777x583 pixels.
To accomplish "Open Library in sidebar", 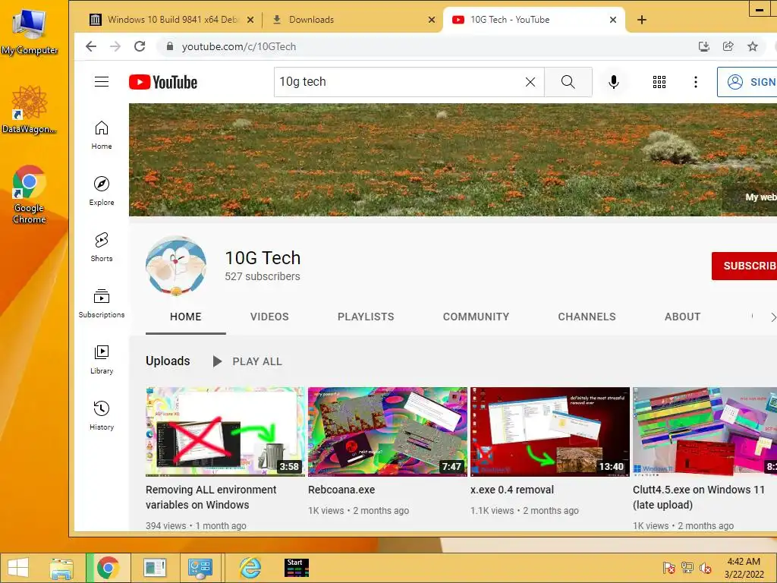I will pyautogui.click(x=102, y=359).
